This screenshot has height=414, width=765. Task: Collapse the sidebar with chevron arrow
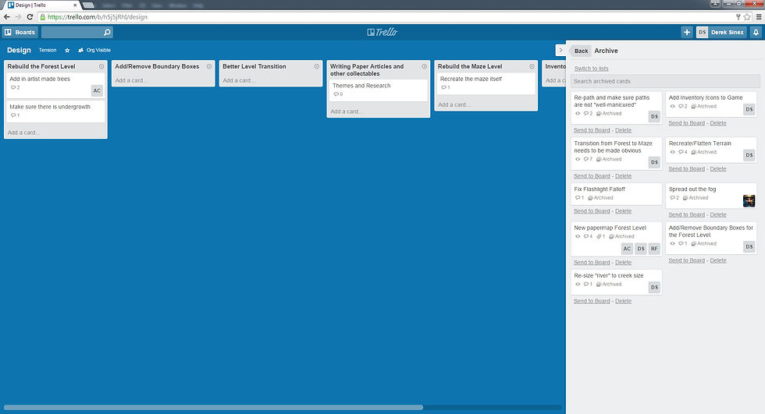pyautogui.click(x=560, y=50)
